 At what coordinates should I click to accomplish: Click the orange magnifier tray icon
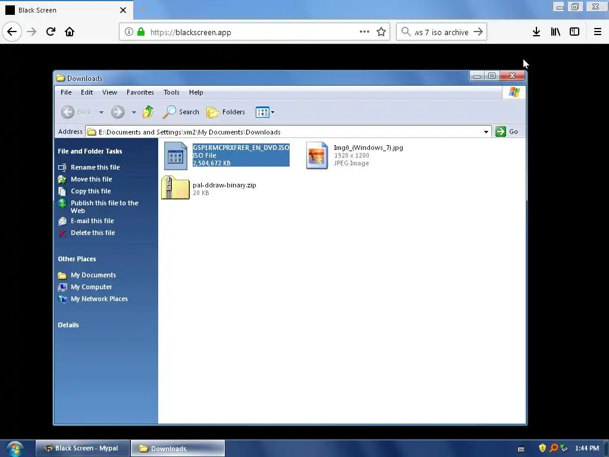(554, 448)
